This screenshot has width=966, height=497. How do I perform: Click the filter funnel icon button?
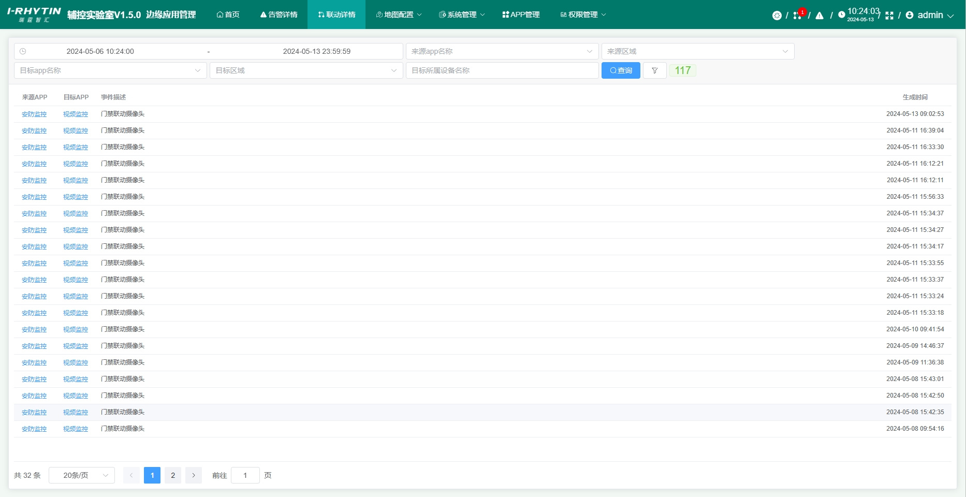(x=654, y=70)
